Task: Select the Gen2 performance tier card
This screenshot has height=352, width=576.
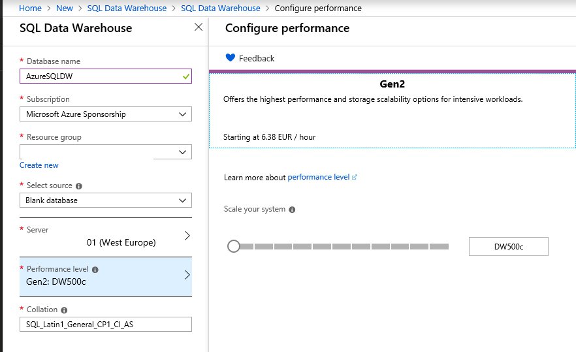Action: [392, 110]
